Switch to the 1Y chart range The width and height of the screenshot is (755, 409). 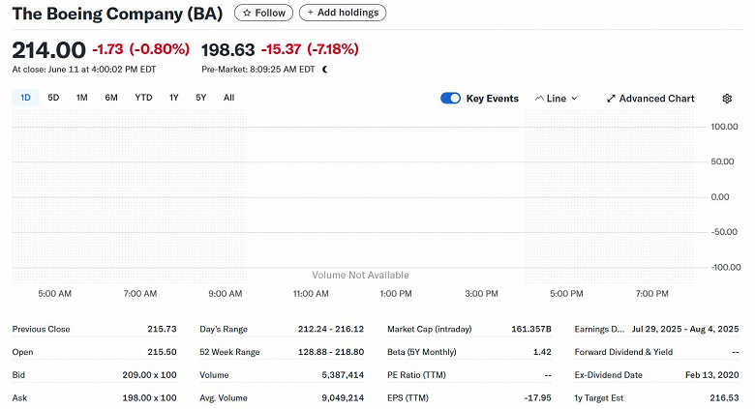click(x=174, y=98)
